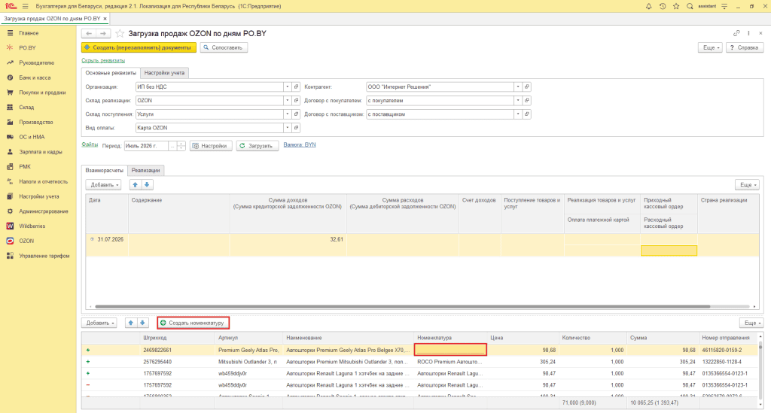
Task: Open Налоги и отчетность section
Action: point(43,182)
